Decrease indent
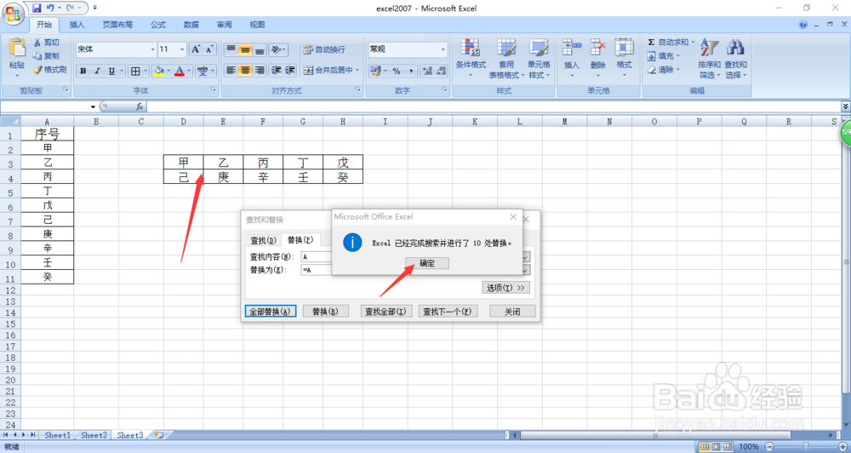 (277, 71)
